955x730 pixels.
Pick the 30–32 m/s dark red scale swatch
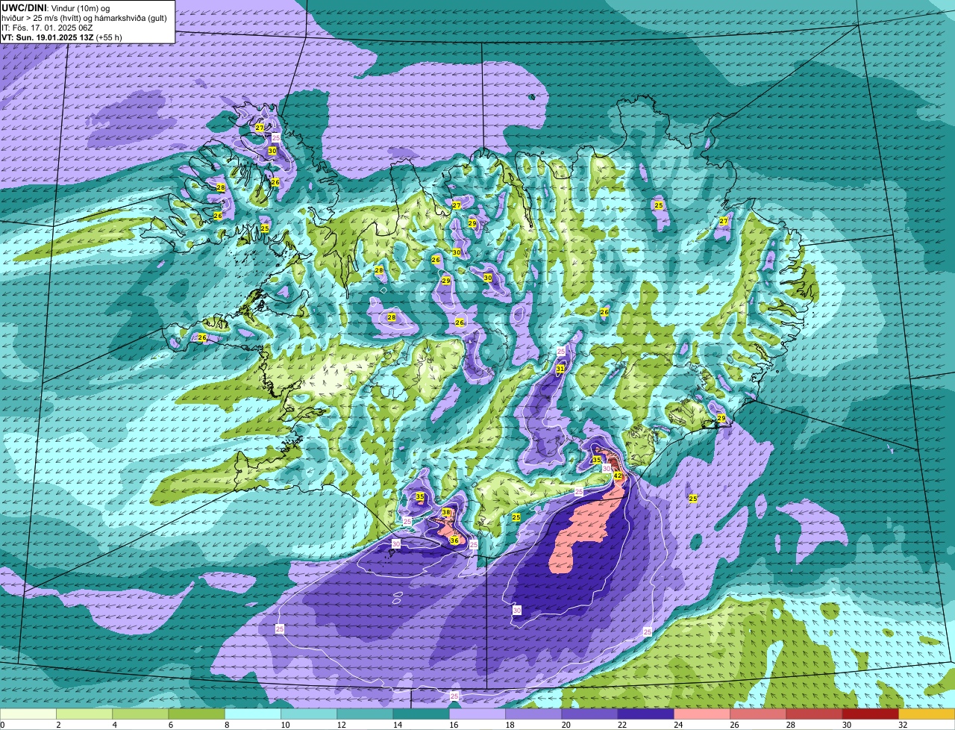871,714
